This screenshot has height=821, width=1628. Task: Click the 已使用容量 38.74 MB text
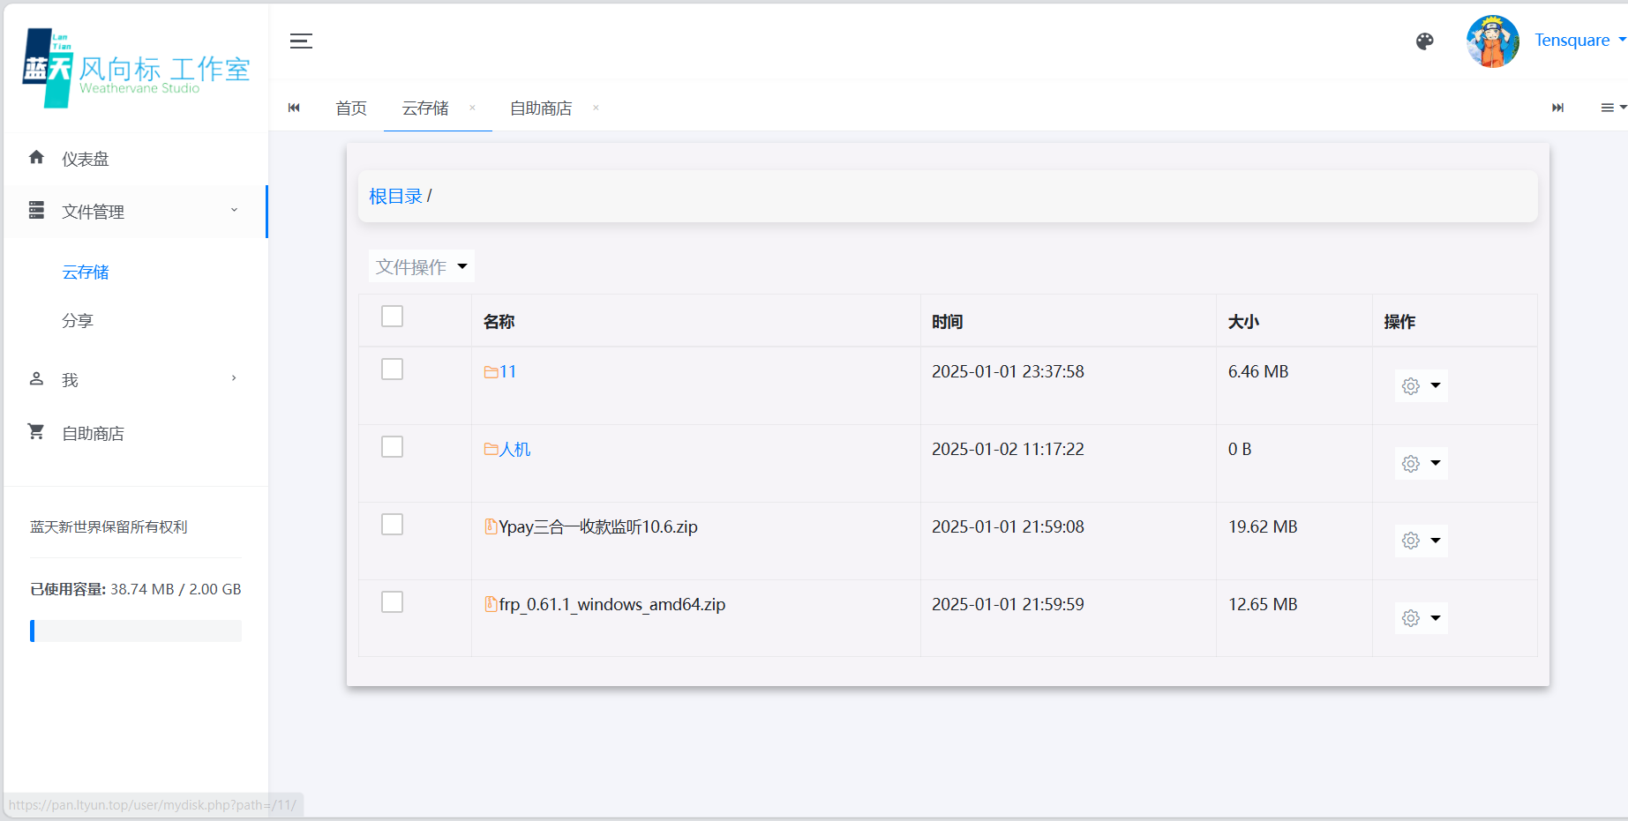[x=136, y=589]
